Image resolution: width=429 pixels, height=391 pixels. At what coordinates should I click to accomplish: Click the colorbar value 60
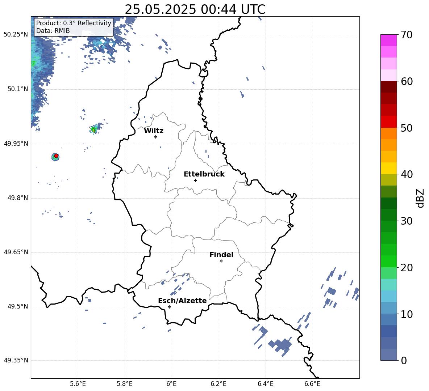click(x=407, y=81)
